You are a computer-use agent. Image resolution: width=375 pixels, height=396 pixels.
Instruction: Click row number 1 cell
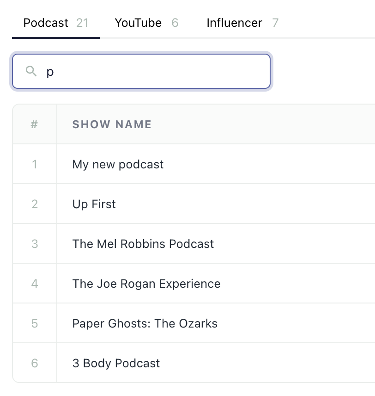[35, 164]
